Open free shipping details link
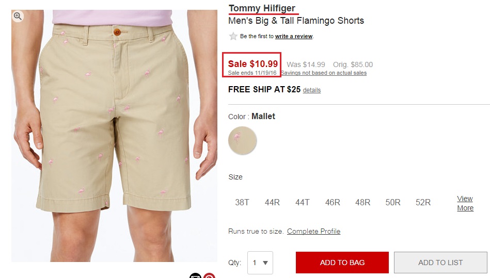Image resolution: width=490 pixels, height=278 pixels. [x=311, y=90]
